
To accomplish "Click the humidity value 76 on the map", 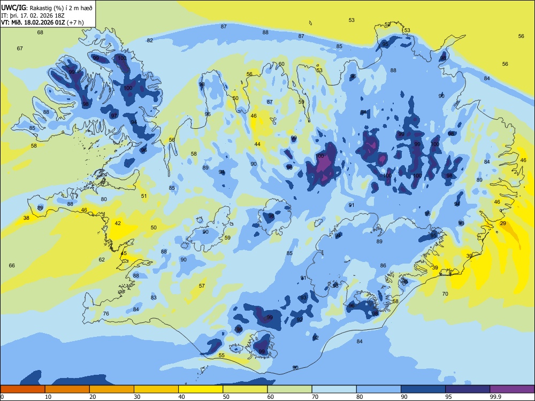I will tap(106, 314).
